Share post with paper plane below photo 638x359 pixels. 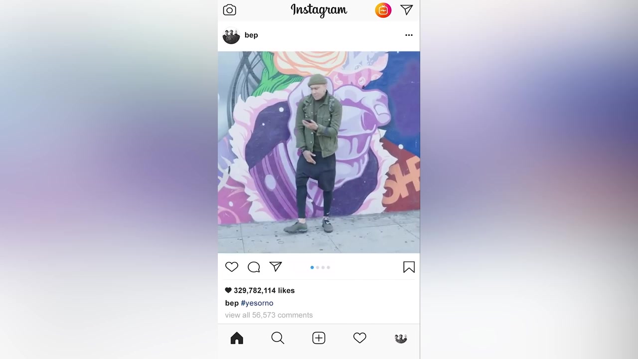pyautogui.click(x=276, y=267)
